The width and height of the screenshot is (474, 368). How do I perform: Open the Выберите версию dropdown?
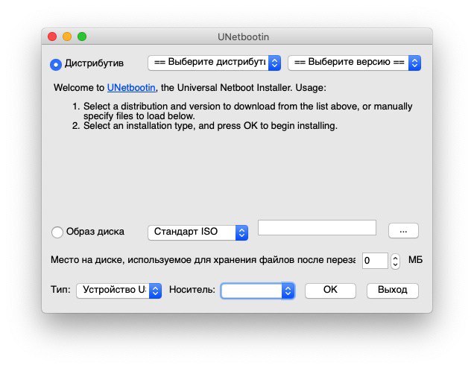(354, 63)
